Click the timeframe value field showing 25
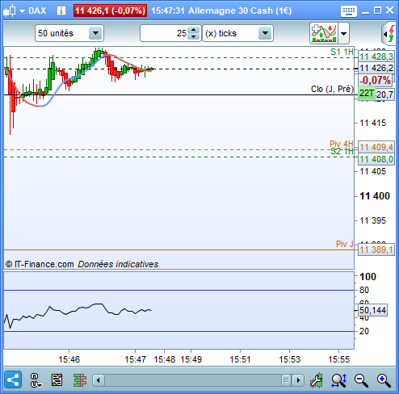Image resolution: width=399 pixels, height=394 pixels. click(164, 33)
